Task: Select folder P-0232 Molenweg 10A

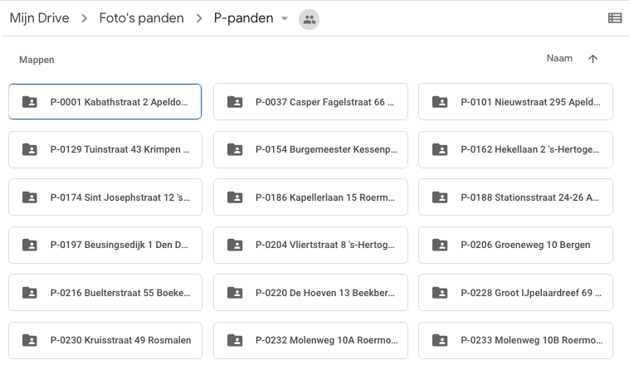Action: pyautogui.click(x=310, y=340)
